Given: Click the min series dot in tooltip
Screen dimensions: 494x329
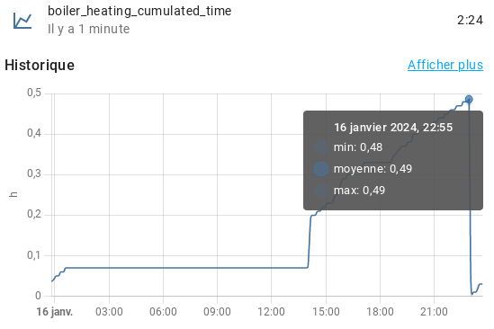Looking at the screenshot, I should pos(321,147).
